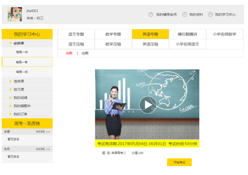This screenshot has width=248, height=175.
Task: Expand the 选修课 section
Action: [10, 81]
